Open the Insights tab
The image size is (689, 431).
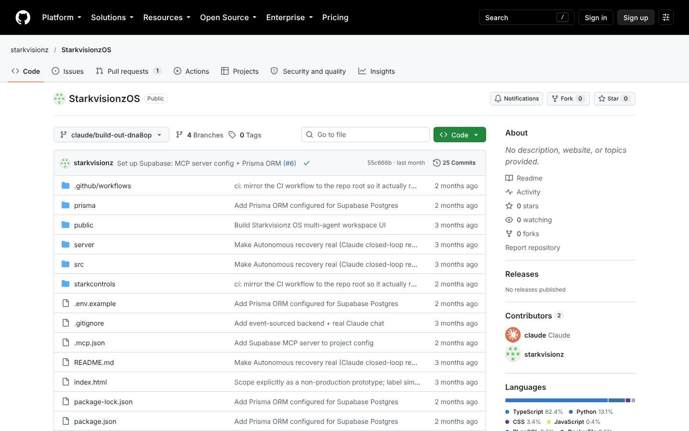(x=377, y=71)
